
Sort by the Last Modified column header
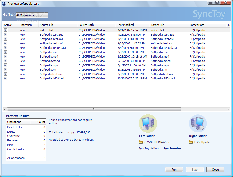click(x=132, y=25)
